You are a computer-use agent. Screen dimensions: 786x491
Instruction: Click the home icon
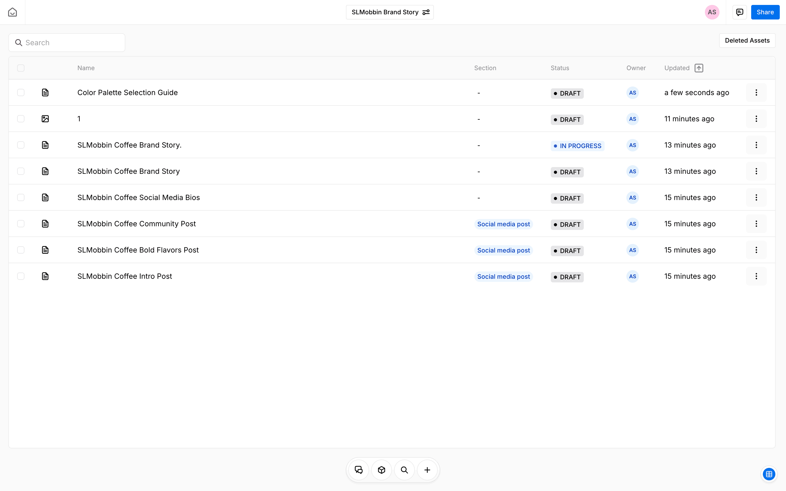pyautogui.click(x=12, y=12)
